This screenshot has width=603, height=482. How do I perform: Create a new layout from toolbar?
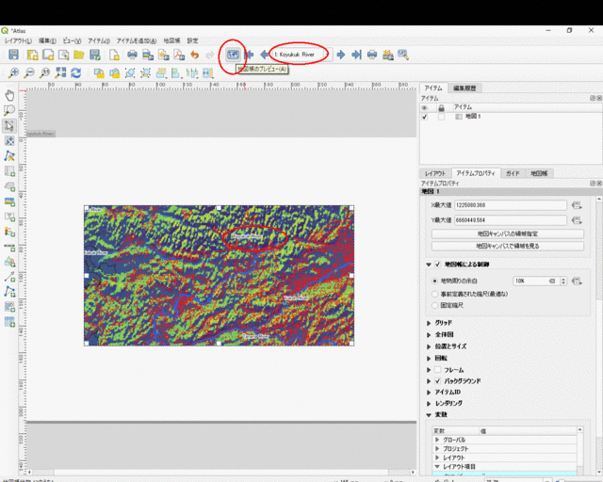coord(32,55)
